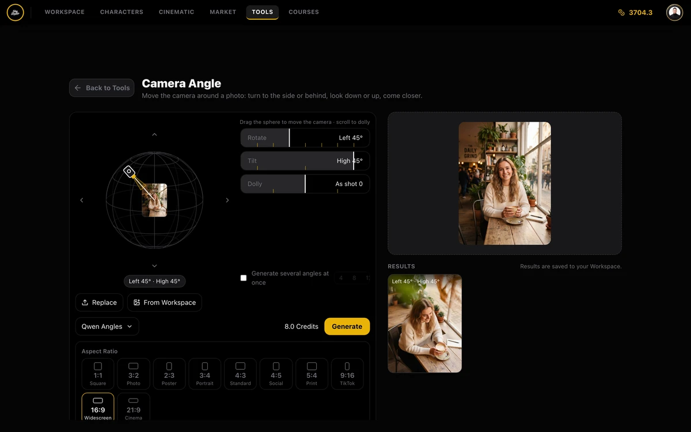Image resolution: width=691 pixels, height=432 pixels.
Task: Select the Tools tab
Action: coord(263,12)
